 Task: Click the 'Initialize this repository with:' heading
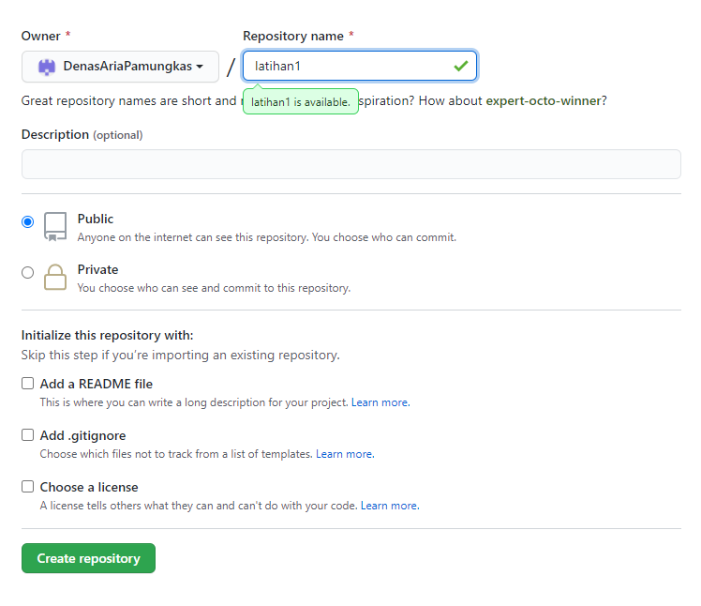click(107, 335)
